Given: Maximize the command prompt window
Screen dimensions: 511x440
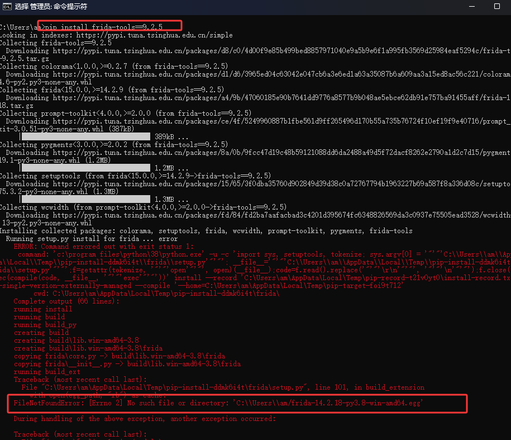Looking at the screenshot, I should tap(496, 7).
